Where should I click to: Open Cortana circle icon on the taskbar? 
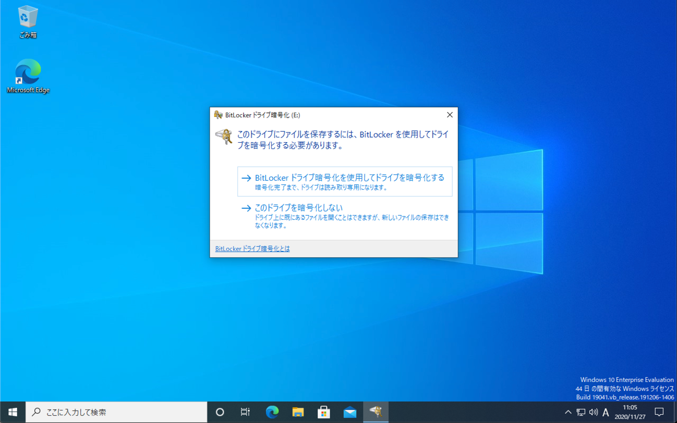pos(220,412)
